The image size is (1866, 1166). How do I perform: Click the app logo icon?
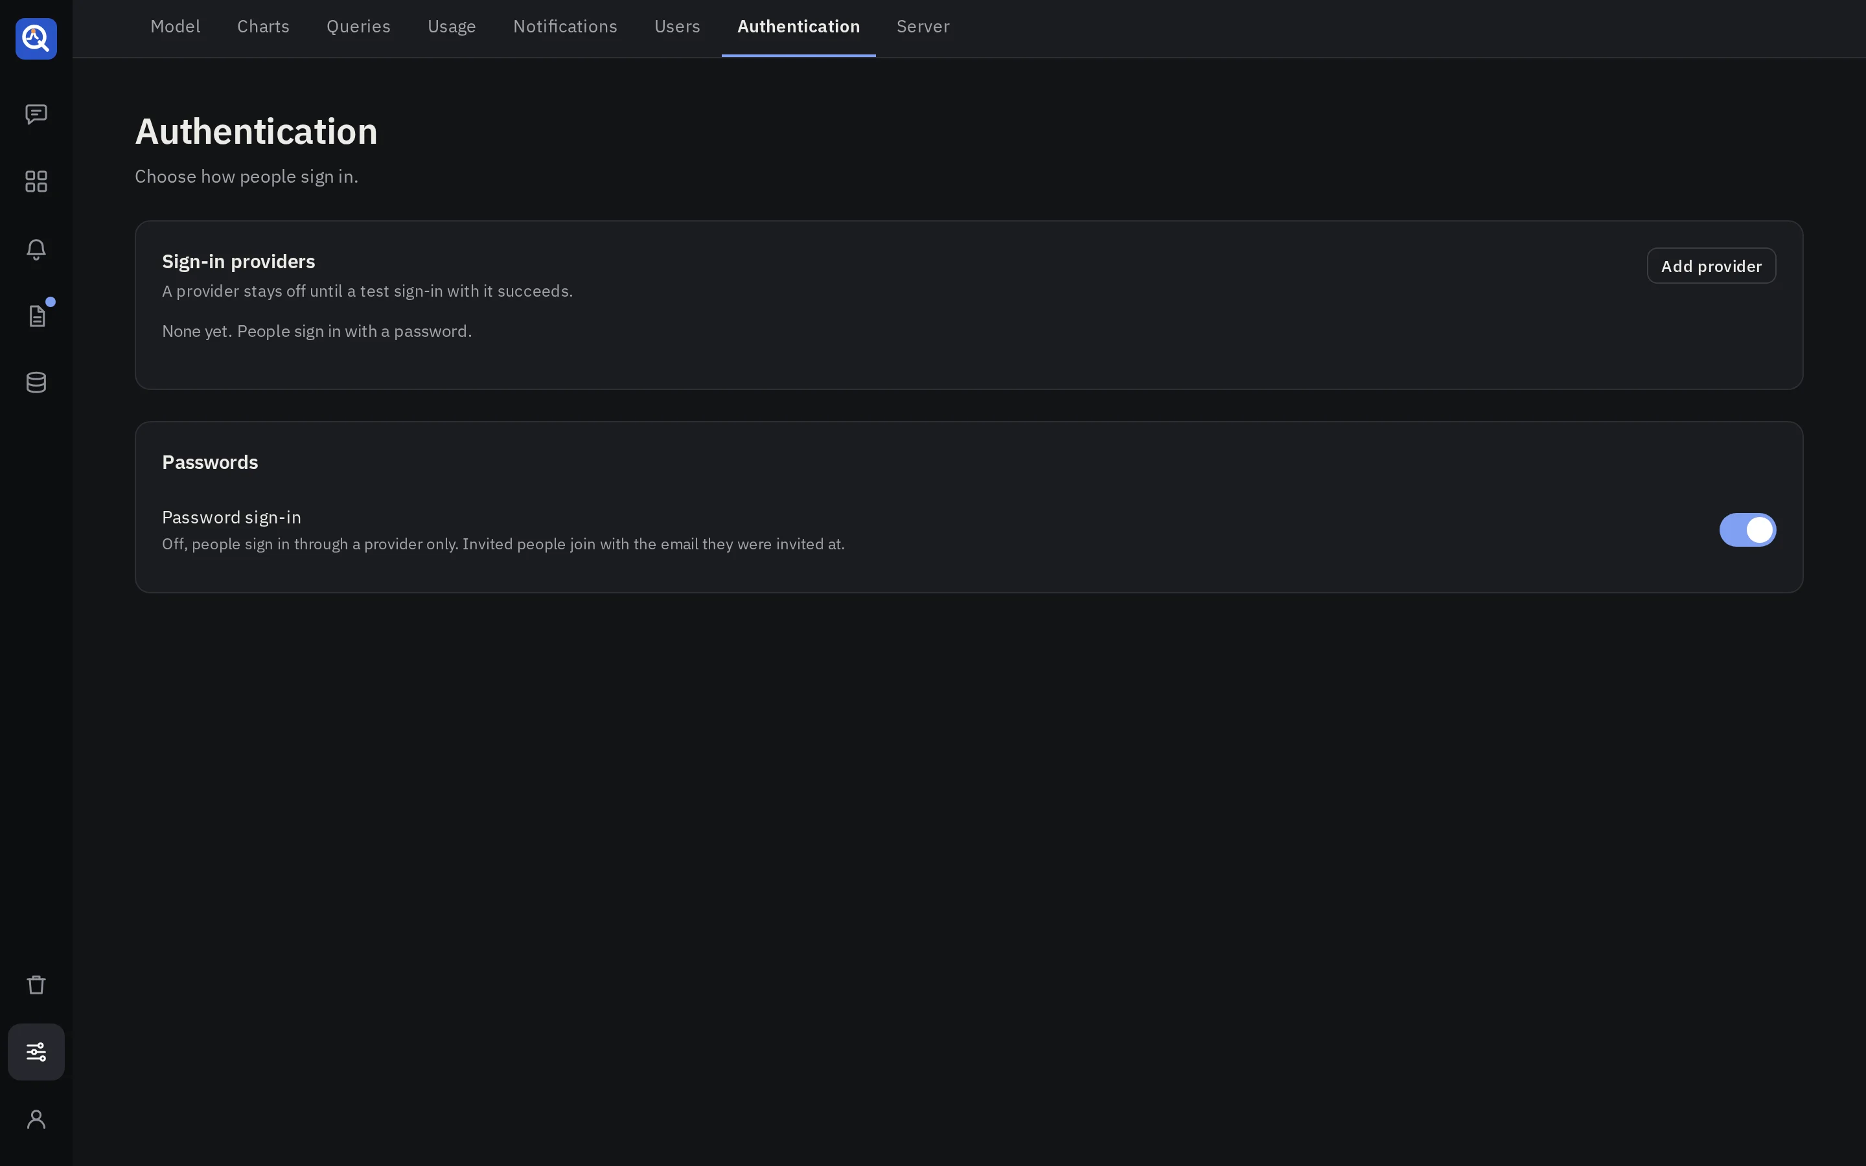click(36, 39)
